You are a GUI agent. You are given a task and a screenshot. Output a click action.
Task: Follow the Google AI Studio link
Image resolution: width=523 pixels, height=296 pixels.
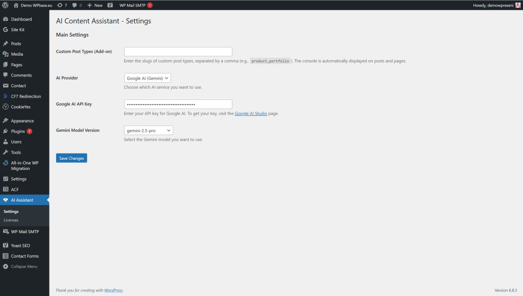click(x=251, y=113)
